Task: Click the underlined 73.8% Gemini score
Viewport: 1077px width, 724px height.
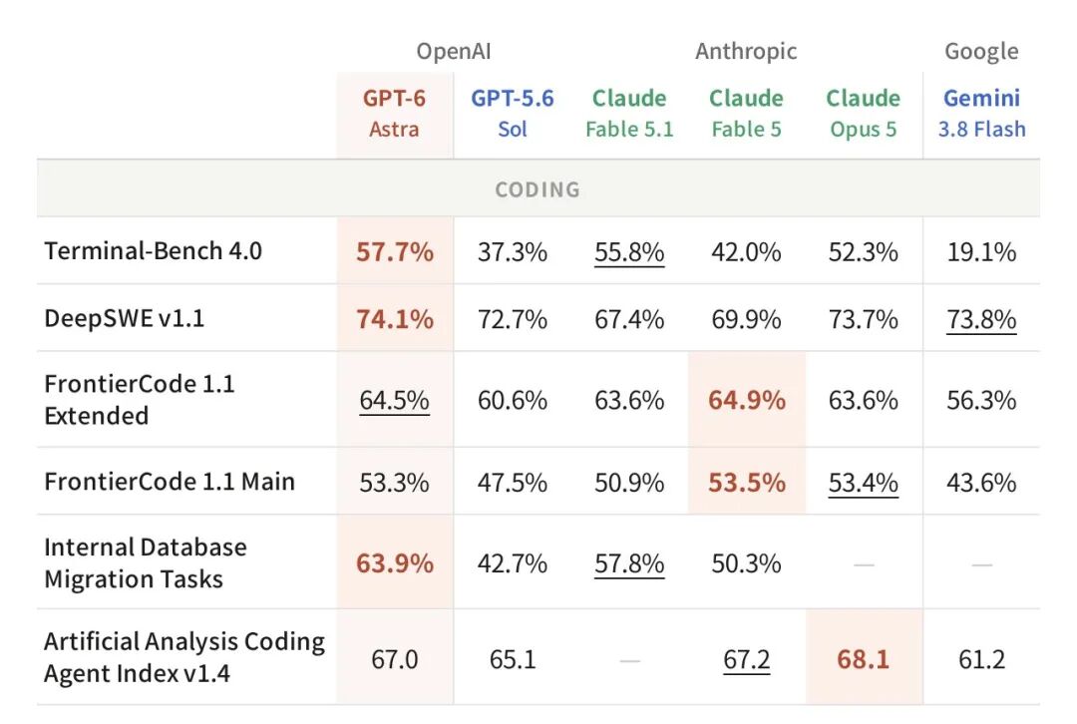Action: point(981,319)
